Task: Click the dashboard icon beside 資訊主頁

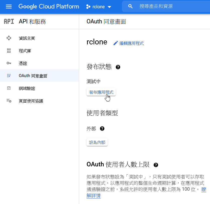Action: click(x=9, y=38)
